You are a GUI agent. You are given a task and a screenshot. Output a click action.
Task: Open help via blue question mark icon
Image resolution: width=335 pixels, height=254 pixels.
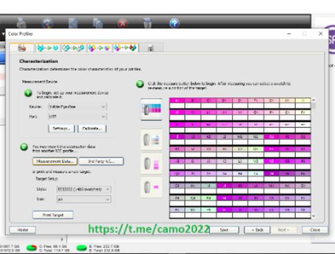coord(174,23)
